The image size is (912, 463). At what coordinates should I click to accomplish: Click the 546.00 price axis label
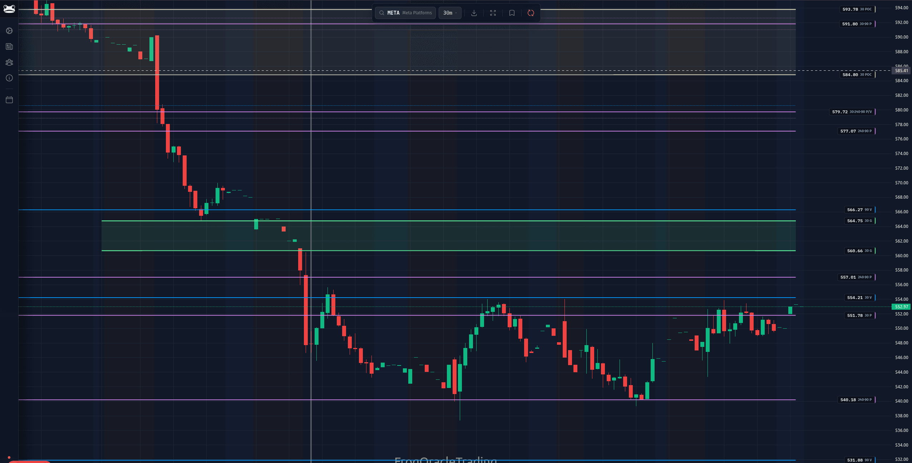click(901, 358)
